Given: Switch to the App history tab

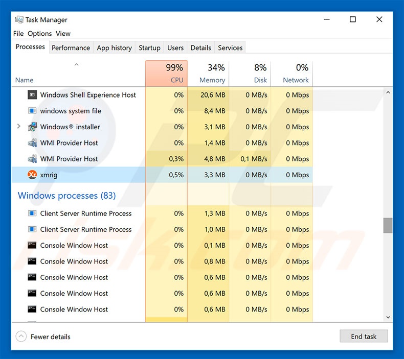Looking at the screenshot, I should click(x=114, y=47).
